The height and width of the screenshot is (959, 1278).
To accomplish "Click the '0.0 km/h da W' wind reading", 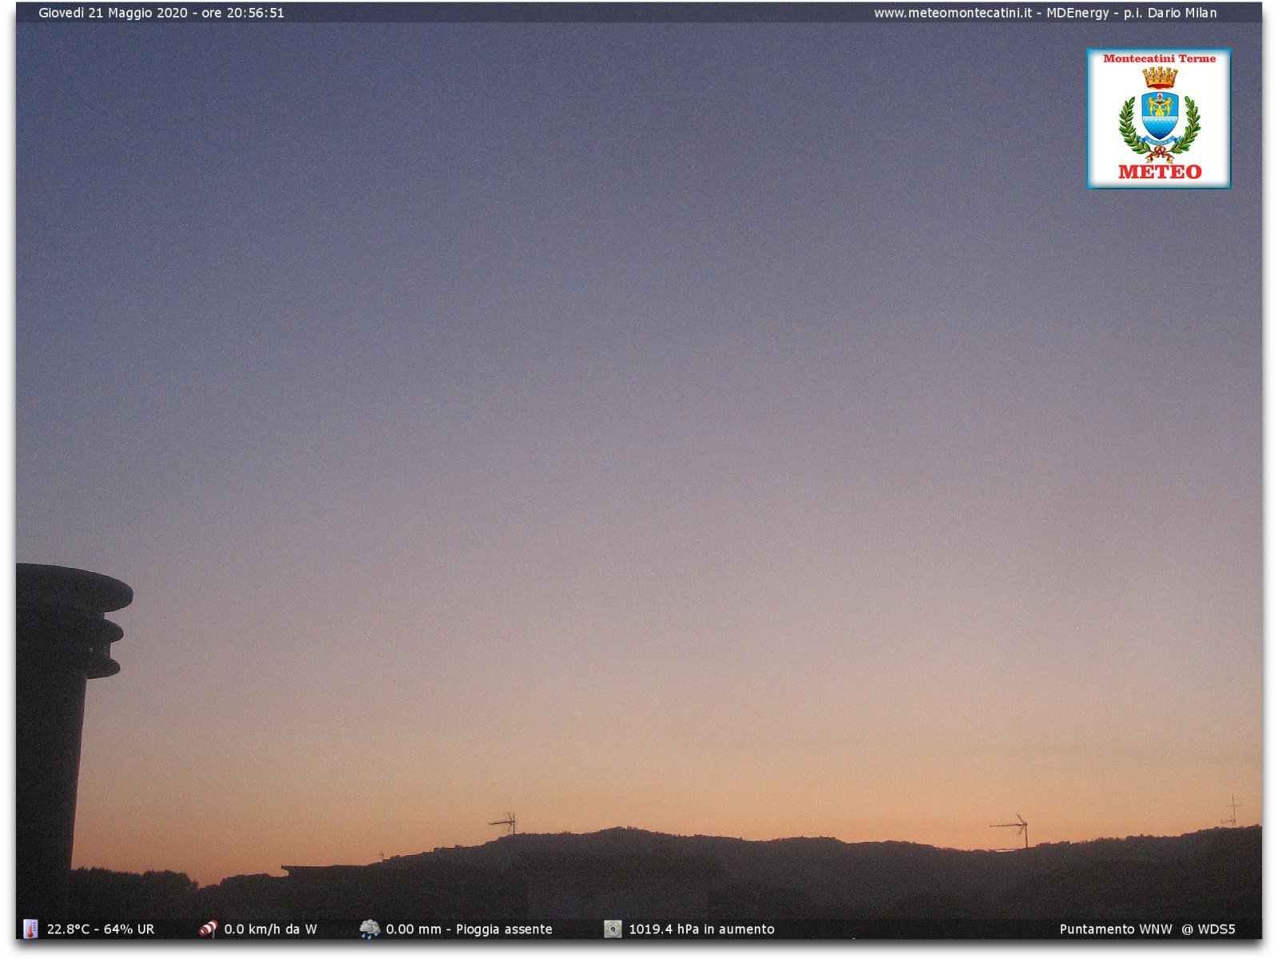I will tap(271, 929).
